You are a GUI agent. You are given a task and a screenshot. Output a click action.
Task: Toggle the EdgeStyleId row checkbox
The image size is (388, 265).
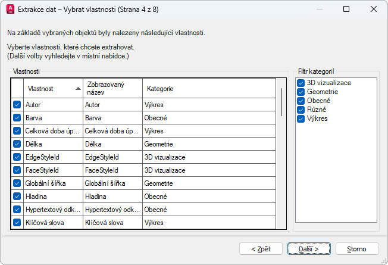(x=17, y=157)
